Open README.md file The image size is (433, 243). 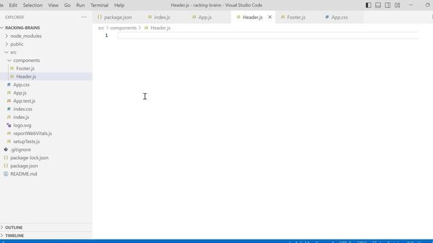[24, 174]
